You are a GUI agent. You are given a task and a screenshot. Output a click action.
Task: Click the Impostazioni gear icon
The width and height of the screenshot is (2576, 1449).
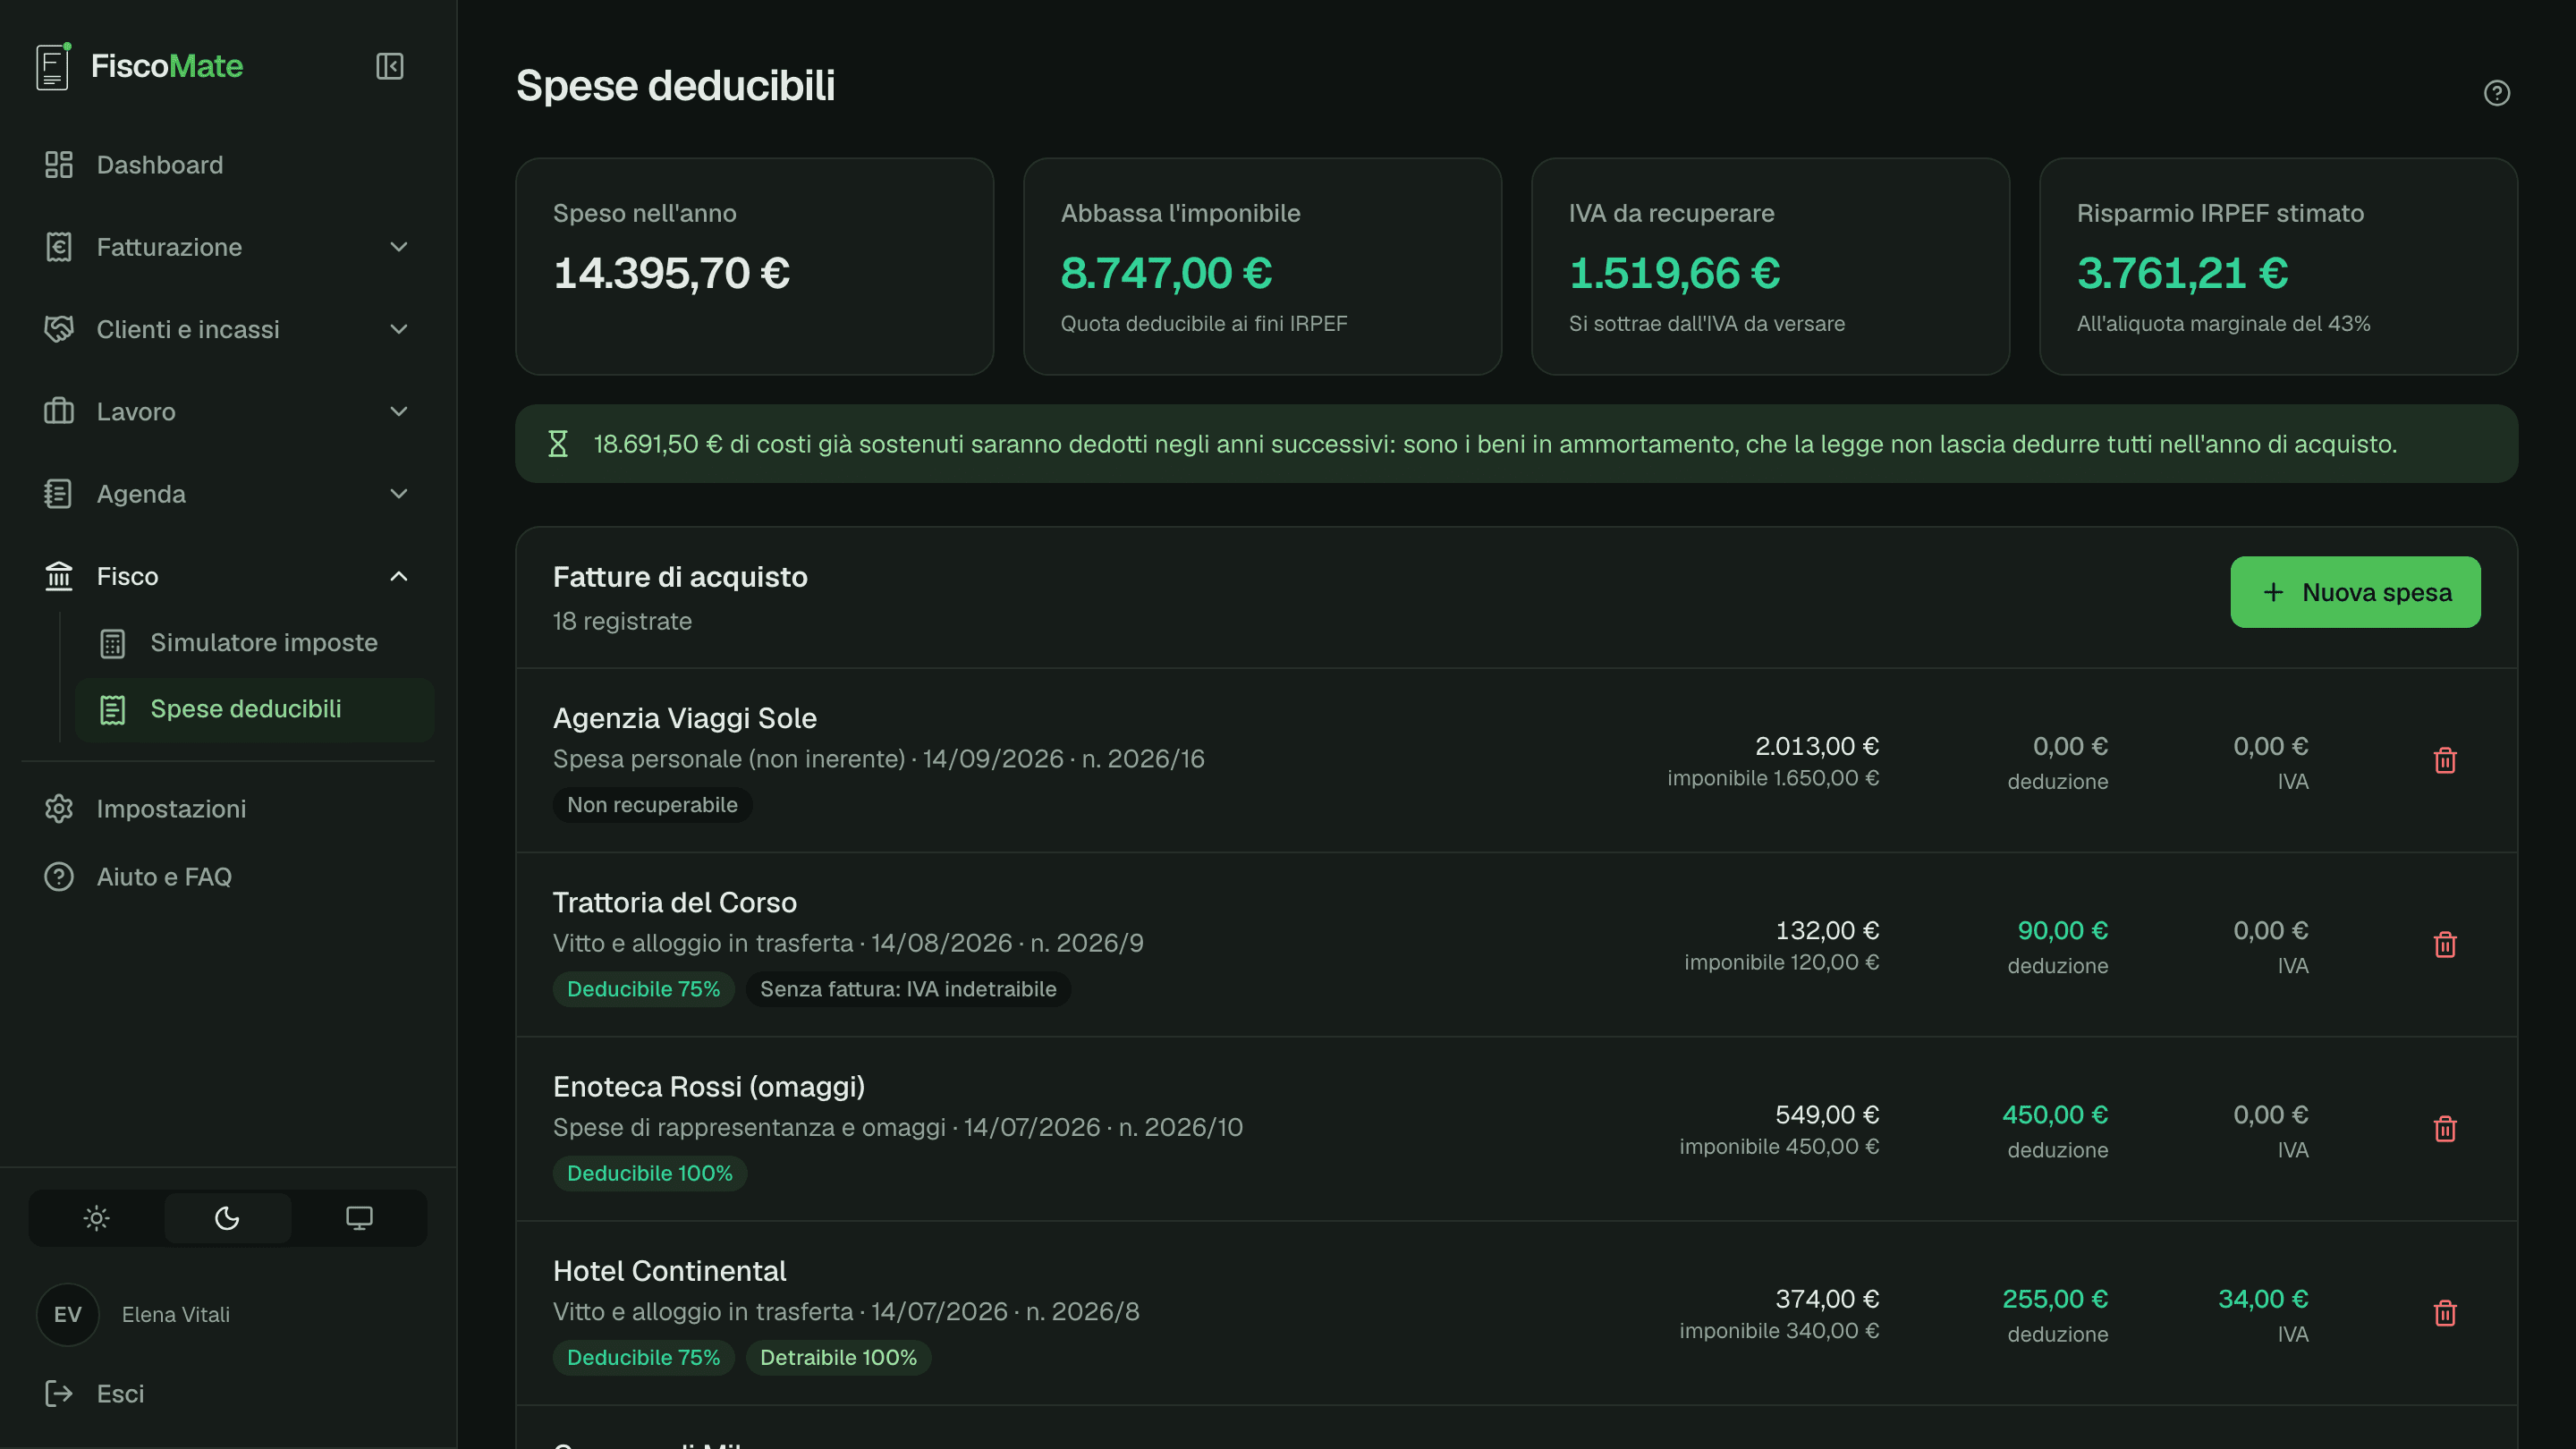pyautogui.click(x=59, y=809)
